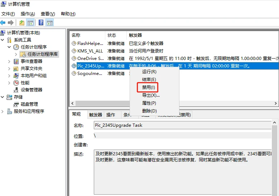Image resolution: width=279 pixels, height=196 pixels.
Task: Click the blue Help question mark icon
Action: [41, 23]
